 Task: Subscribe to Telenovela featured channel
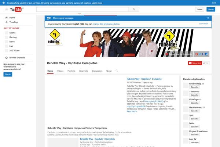(x=194, y=95)
